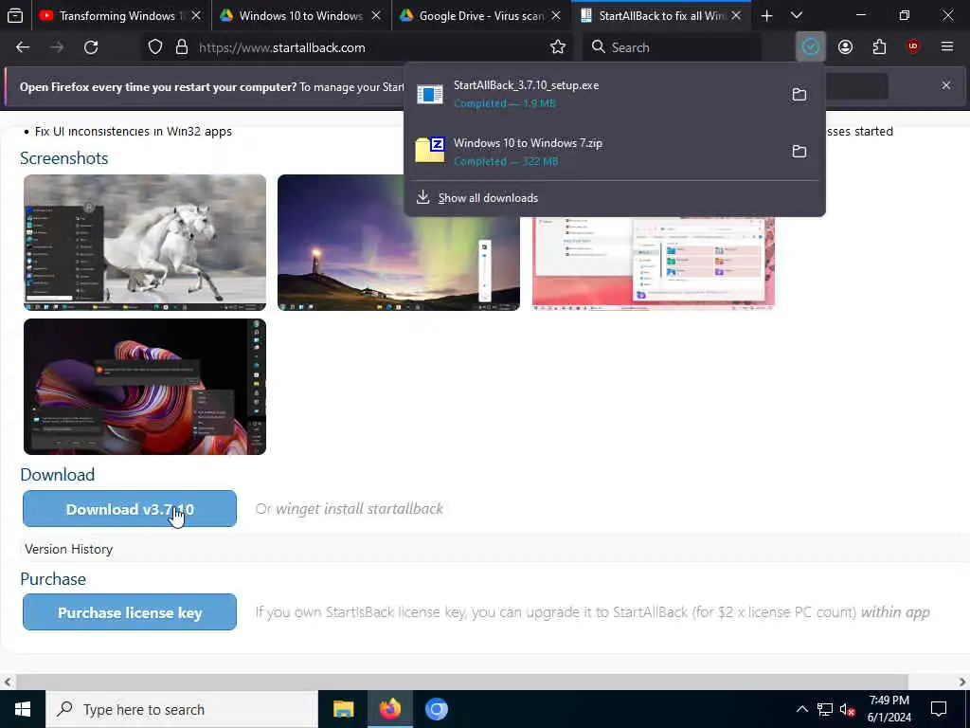Screen dimensions: 970x728
Task: Bookmark this page with star icon
Action: 557,47
